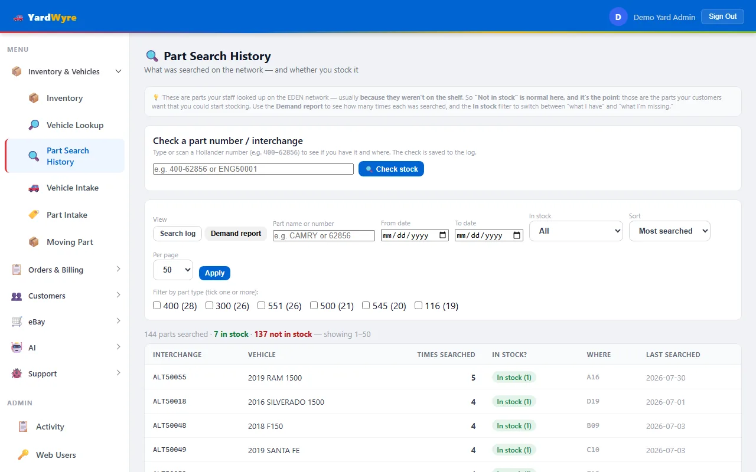The height and width of the screenshot is (472, 756).
Task: Click the Moving Part box icon
Action: 34,242
